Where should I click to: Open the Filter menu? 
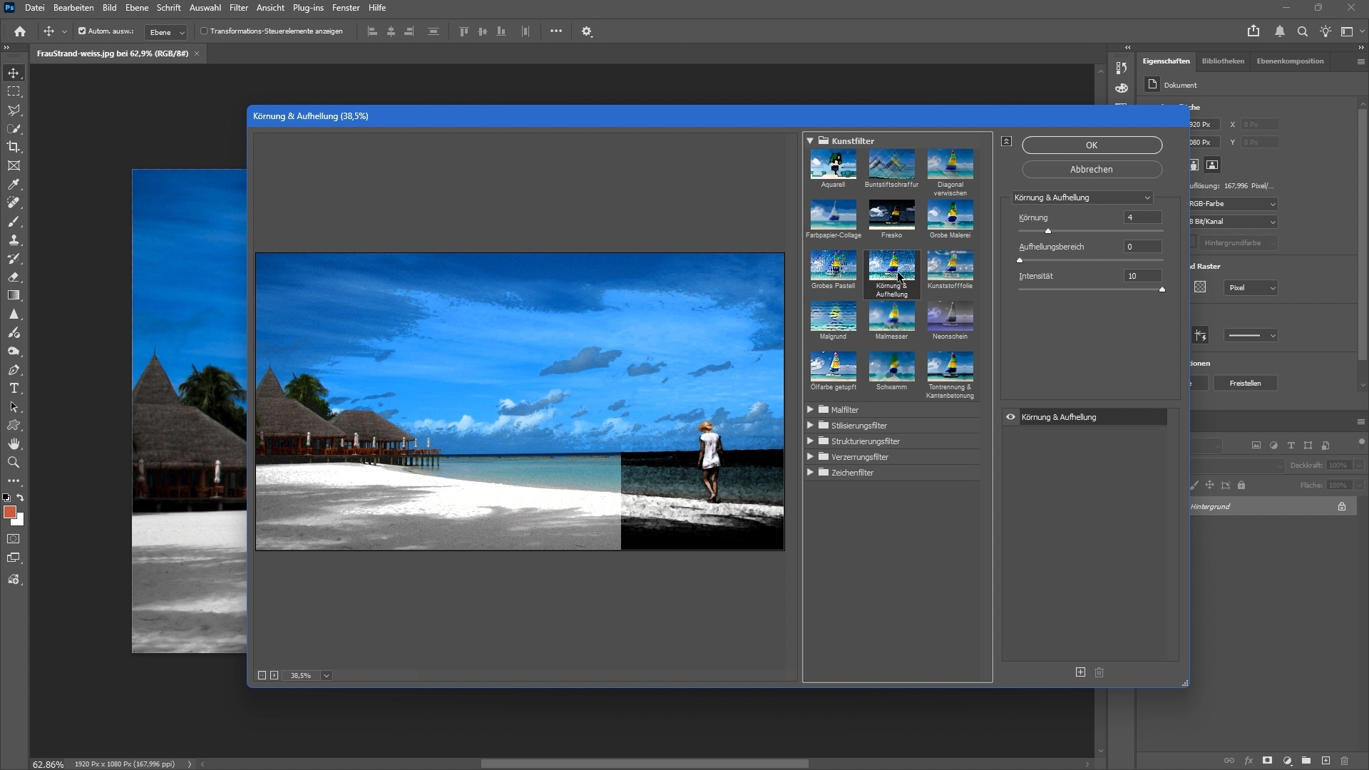pos(238,8)
